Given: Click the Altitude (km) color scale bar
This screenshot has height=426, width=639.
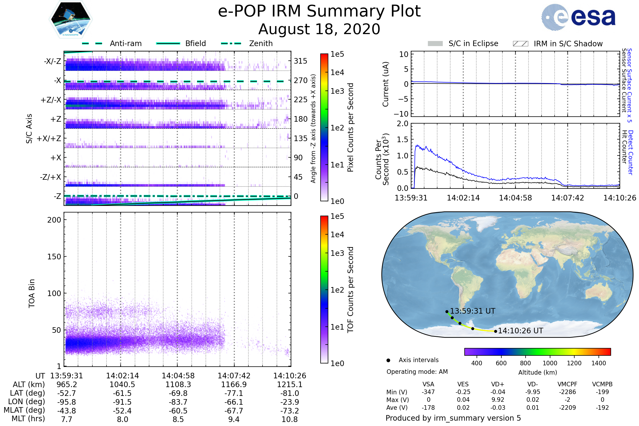Looking at the screenshot, I should coord(537,351).
